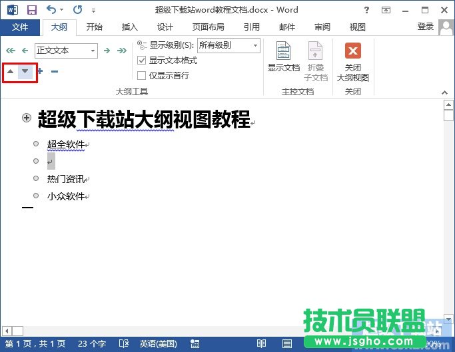Screen dimensions: 455x352
Task: Collapse the main heading with plus circle
Action: 27,118
